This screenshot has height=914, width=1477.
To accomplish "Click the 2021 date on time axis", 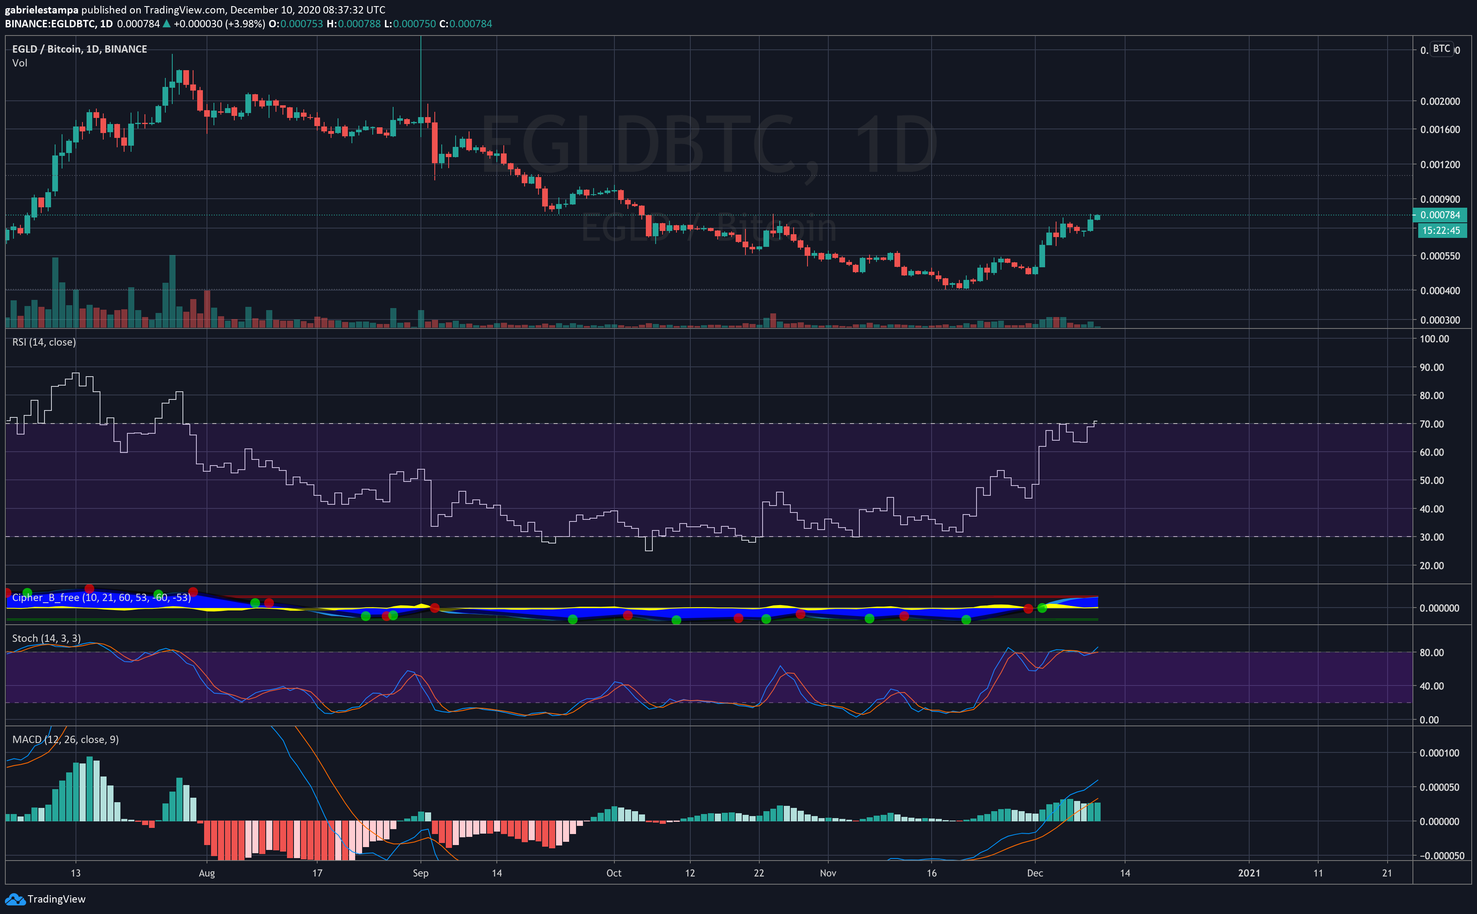I will 1249,873.
